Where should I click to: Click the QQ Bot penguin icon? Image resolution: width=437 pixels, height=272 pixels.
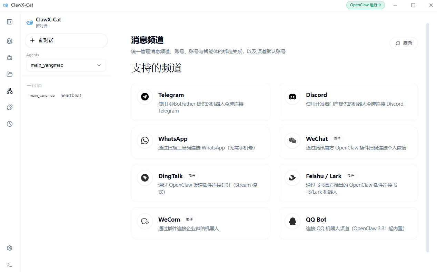[x=292, y=221]
